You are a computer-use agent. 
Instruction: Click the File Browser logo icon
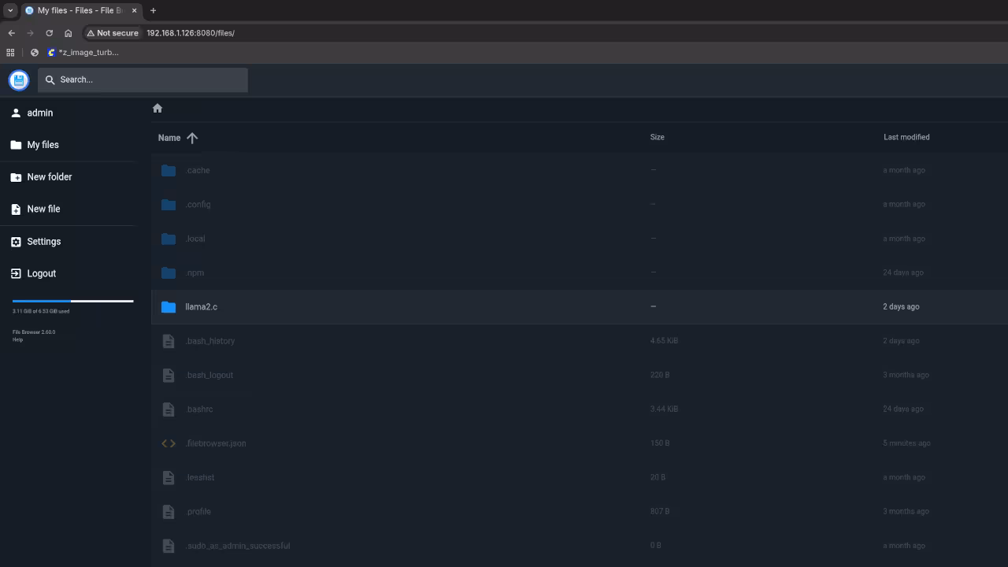(x=19, y=80)
